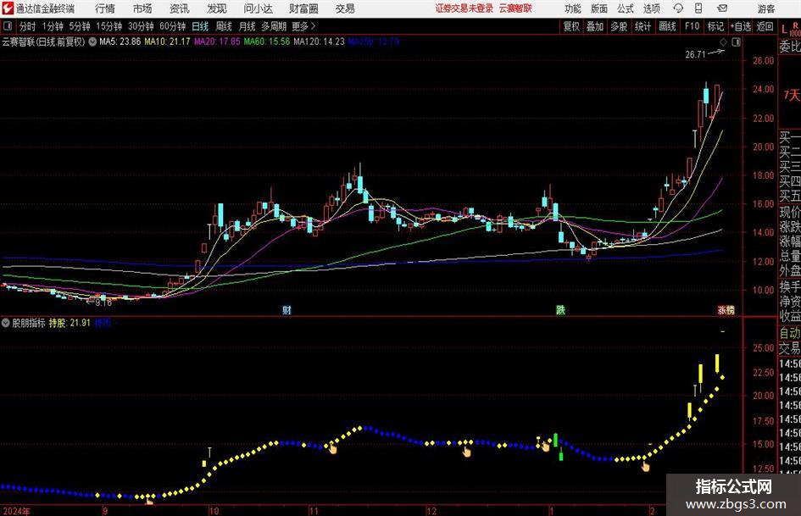The height and width of the screenshot is (516, 801).
Task: Expand the main chart indicator dropdown arrow
Action: pos(92,42)
